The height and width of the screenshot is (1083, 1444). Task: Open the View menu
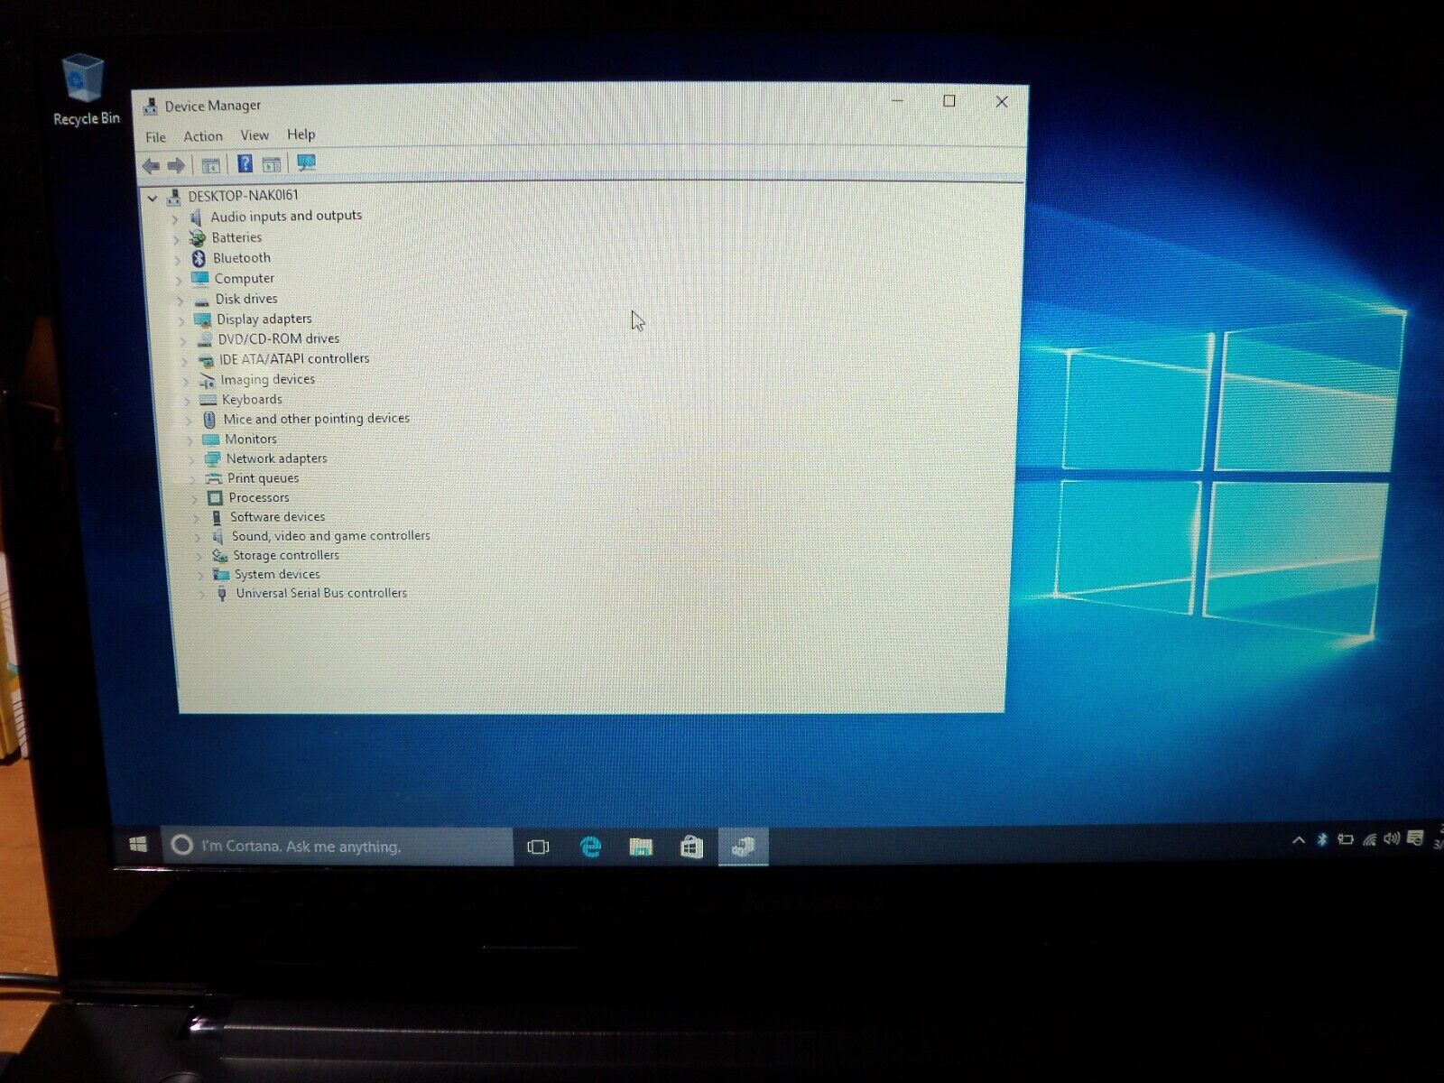pos(255,135)
